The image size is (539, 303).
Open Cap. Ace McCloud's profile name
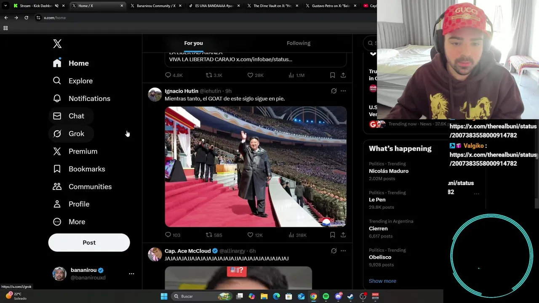coord(188,251)
